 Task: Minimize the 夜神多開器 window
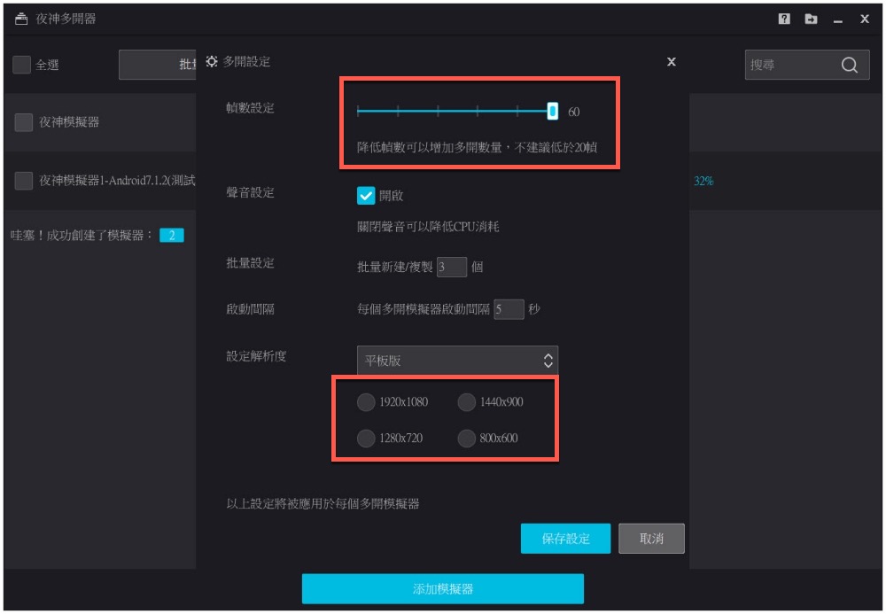pos(838,21)
